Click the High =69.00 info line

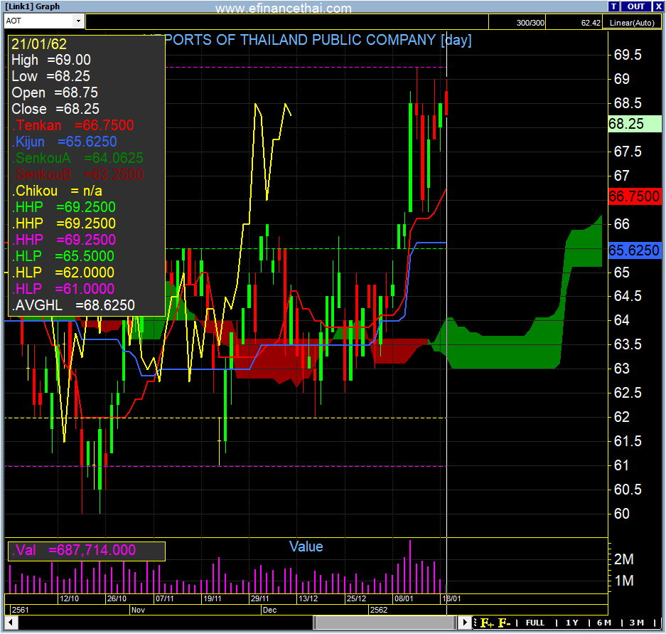coord(51,60)
